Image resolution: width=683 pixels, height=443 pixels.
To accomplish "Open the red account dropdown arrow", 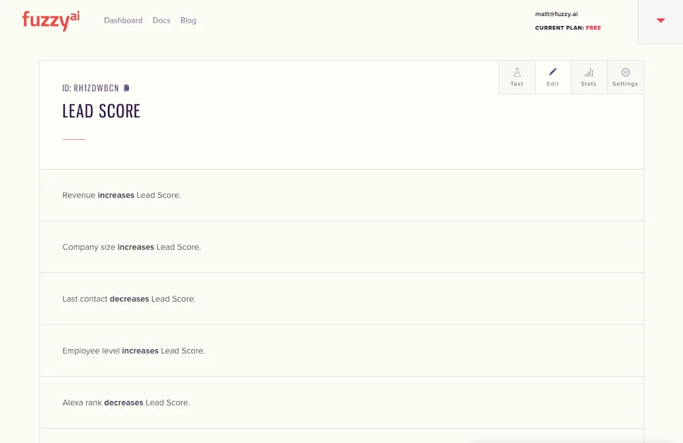I will click(659, 21).
